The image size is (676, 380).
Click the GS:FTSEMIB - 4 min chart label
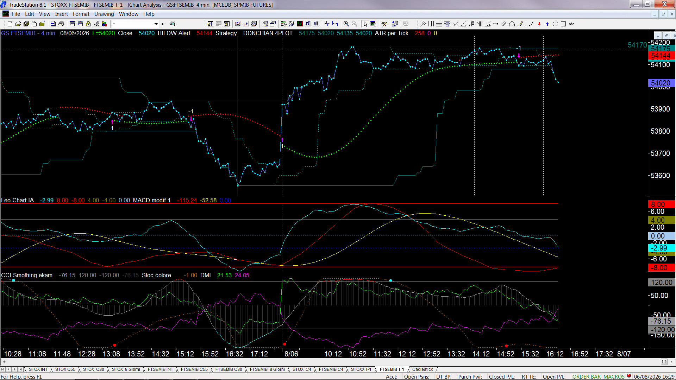(x=28, y=33)
